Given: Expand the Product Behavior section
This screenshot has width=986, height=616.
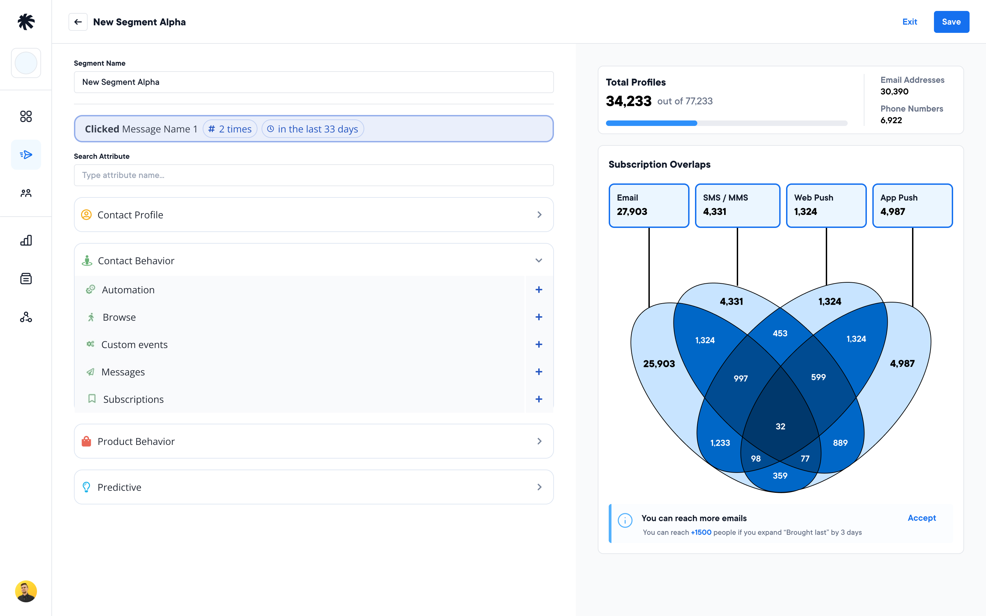Looking at the screenshot, I should coord(314,441).
